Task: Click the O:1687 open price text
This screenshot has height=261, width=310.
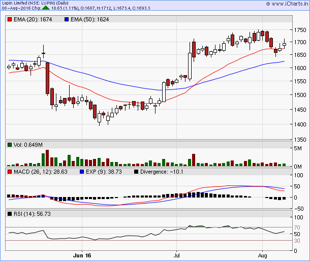Action: click(x=87, y=8)
